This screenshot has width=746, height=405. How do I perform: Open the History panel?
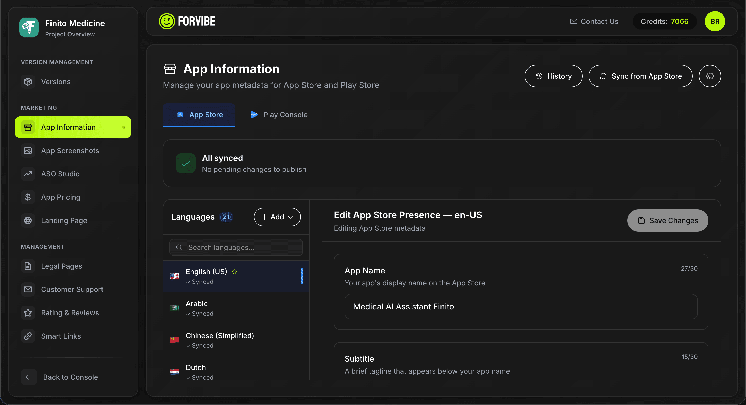(553, 76)
